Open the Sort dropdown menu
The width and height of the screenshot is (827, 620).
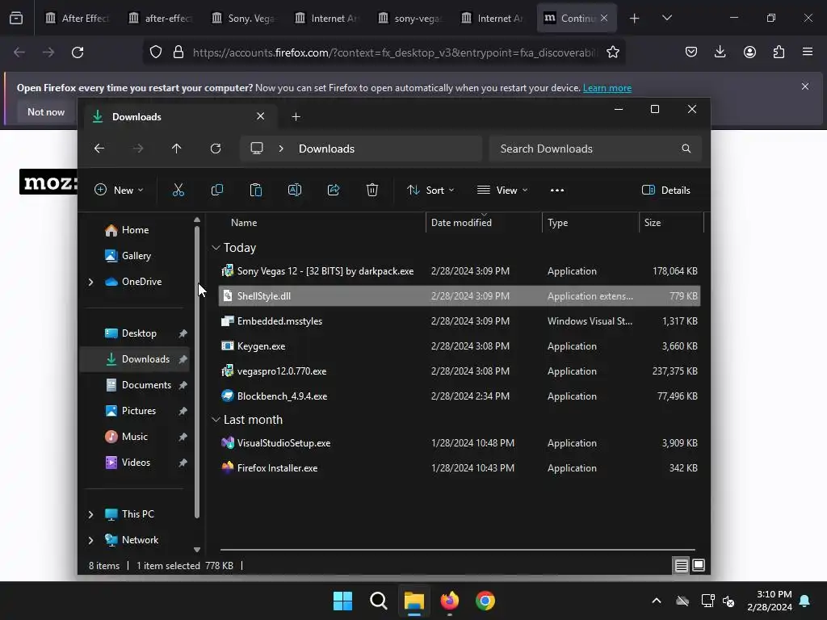(430, 191)
